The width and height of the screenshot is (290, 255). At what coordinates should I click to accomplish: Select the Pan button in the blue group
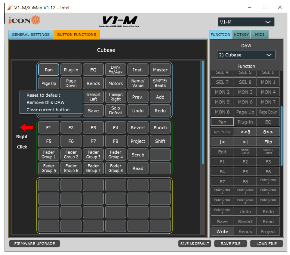tap(49, 70)
